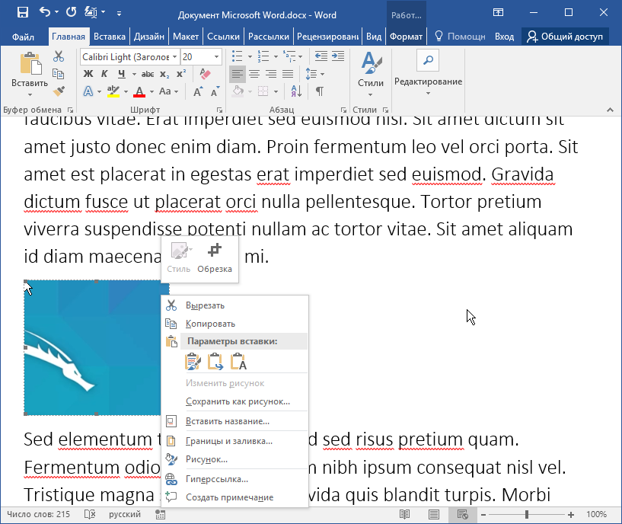Viewport: 622px width, 524px height.
Task: Click the Redo repeat icon
Action: (x=72, y=12)
